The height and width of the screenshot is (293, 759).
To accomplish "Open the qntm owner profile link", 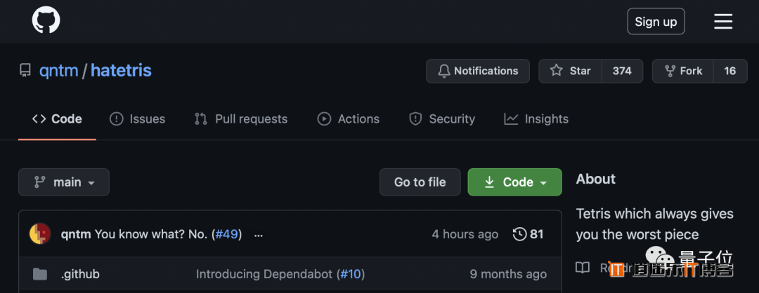I will [58, 71].
